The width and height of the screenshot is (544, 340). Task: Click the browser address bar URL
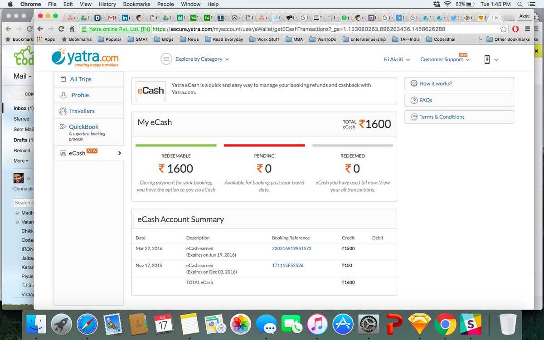click(x=299, y=29)
